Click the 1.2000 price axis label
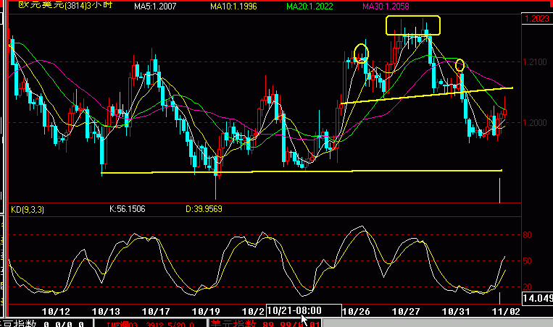The height and width of the screenshot is (327, 553). click(x=535, y=123)
